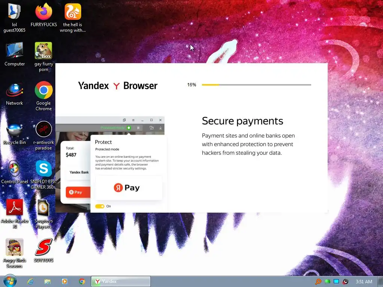Activate the Yandex installer taskbar button
The height and width of the screenshot is (287, 383).
pos(121,281)
